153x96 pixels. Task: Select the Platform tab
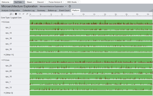tap(76, 10)
